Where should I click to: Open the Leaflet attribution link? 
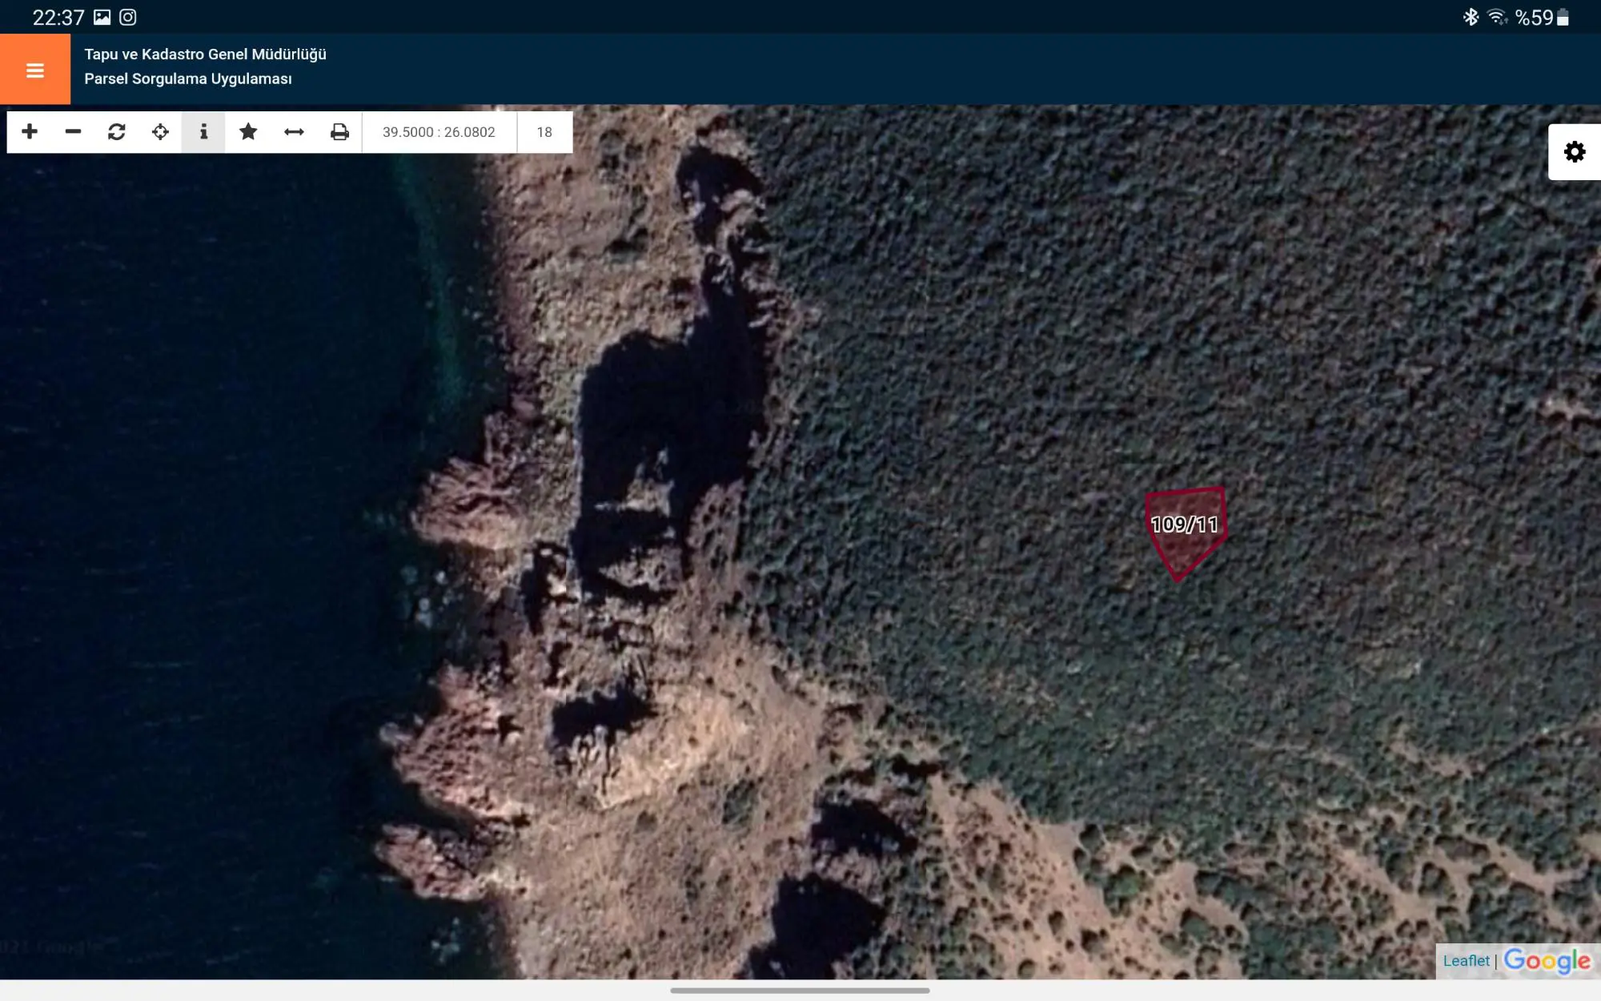(1467, 961)
